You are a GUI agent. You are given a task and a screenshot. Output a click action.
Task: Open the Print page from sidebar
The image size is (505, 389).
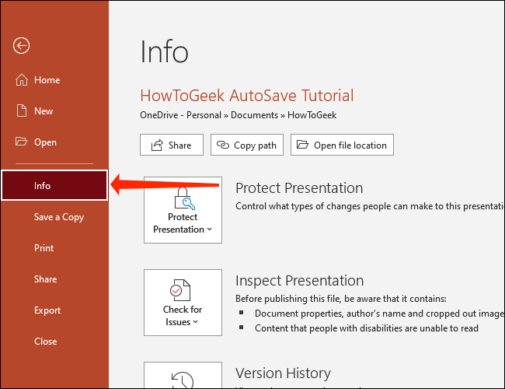(44, 248)
